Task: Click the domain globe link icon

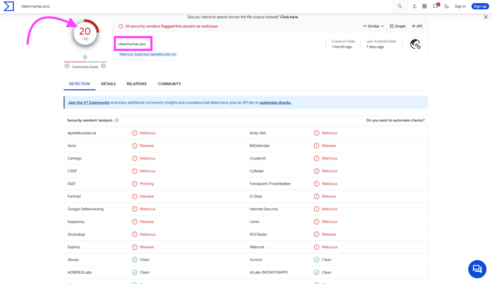Action: point(415,44)
